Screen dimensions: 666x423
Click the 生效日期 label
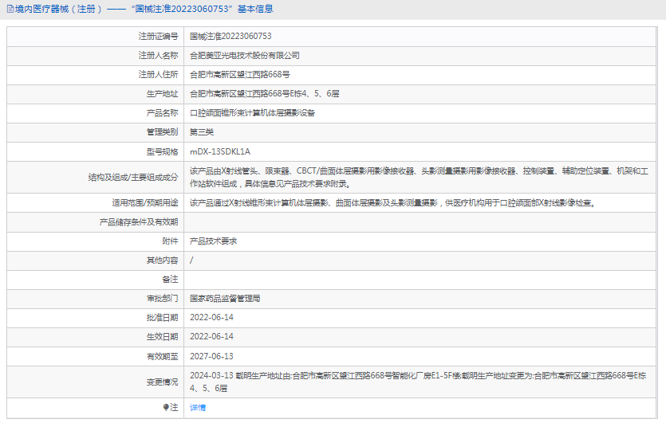(x=162, y=337)
